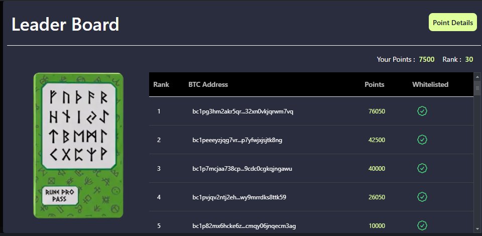The width and height of the screenshot is (482, 236).
Task: Click whitelisted check icon for rank 5
Action: pos(422,226)
